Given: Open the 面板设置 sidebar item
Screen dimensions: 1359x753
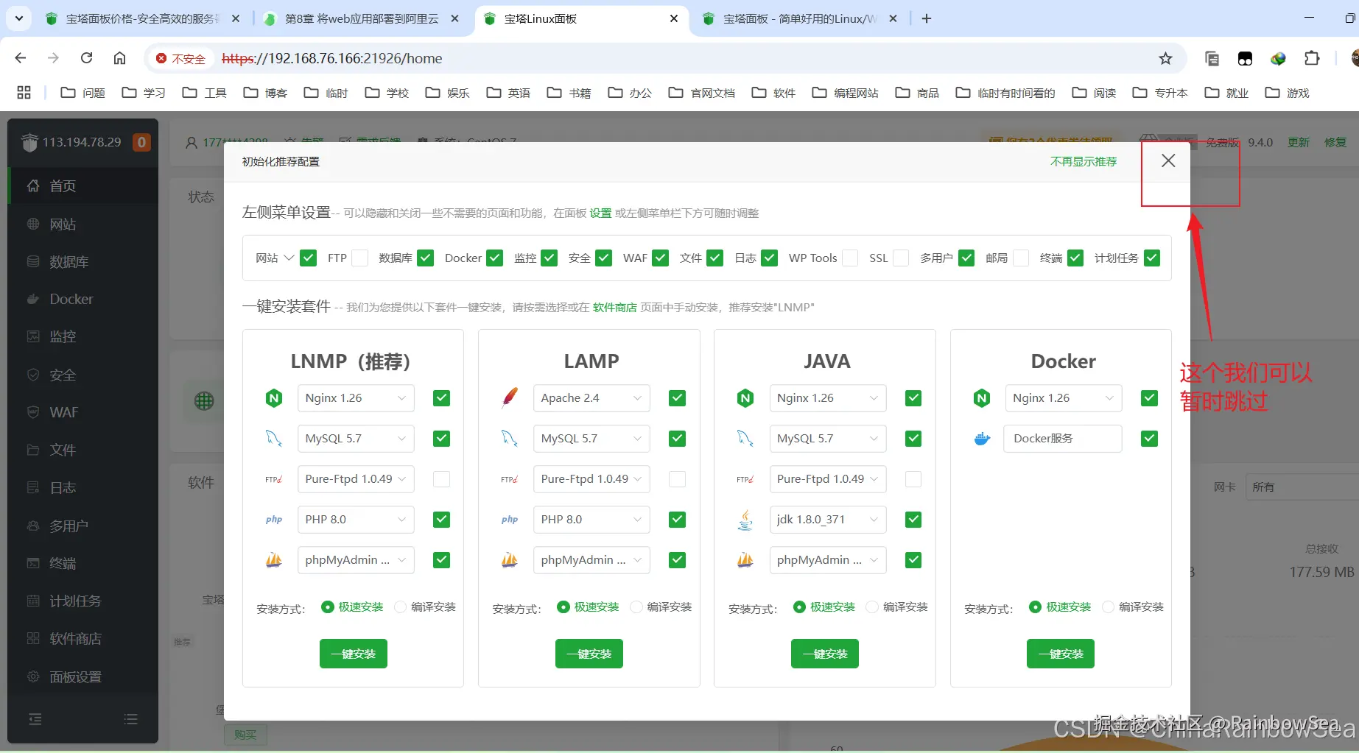Looking at the screenshot, I should [x=82, y=677].
